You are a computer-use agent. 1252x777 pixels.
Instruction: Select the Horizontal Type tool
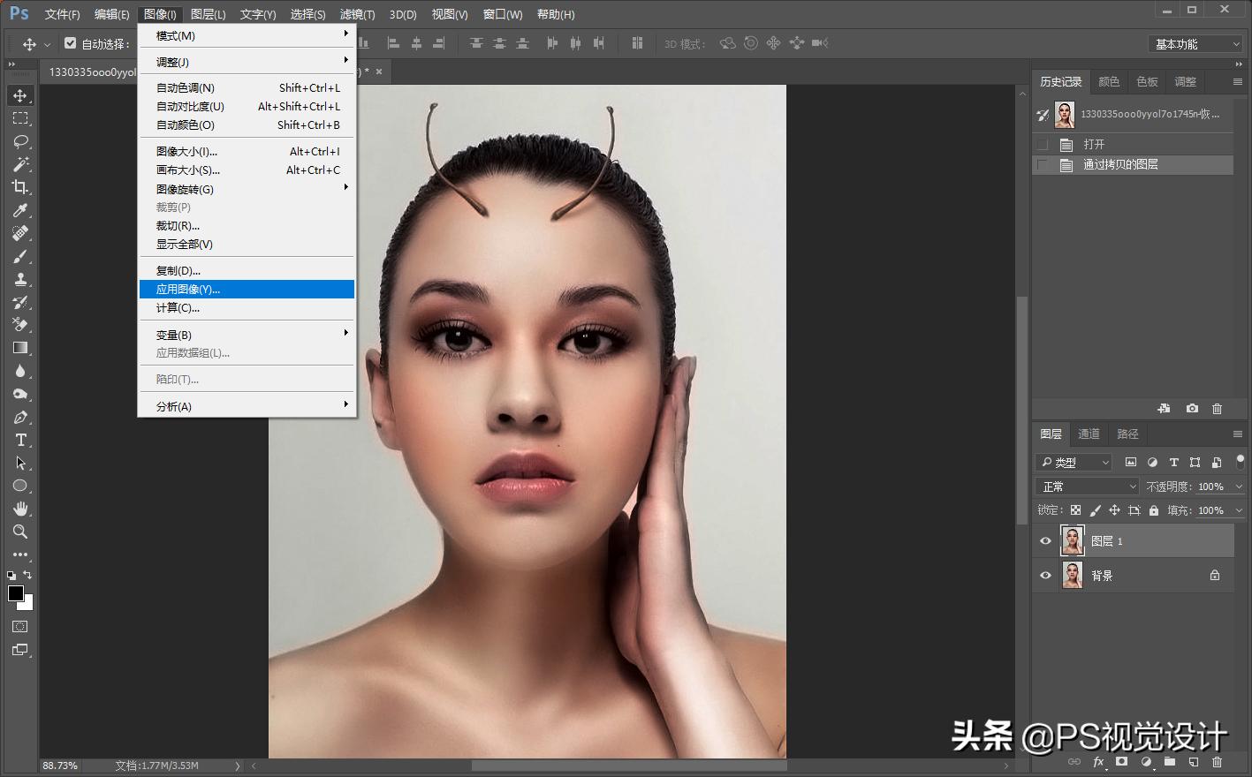tap(19, 440)
